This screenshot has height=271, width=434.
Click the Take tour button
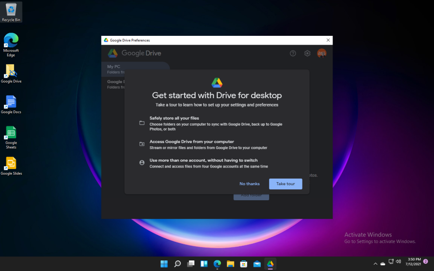point(285,183)
